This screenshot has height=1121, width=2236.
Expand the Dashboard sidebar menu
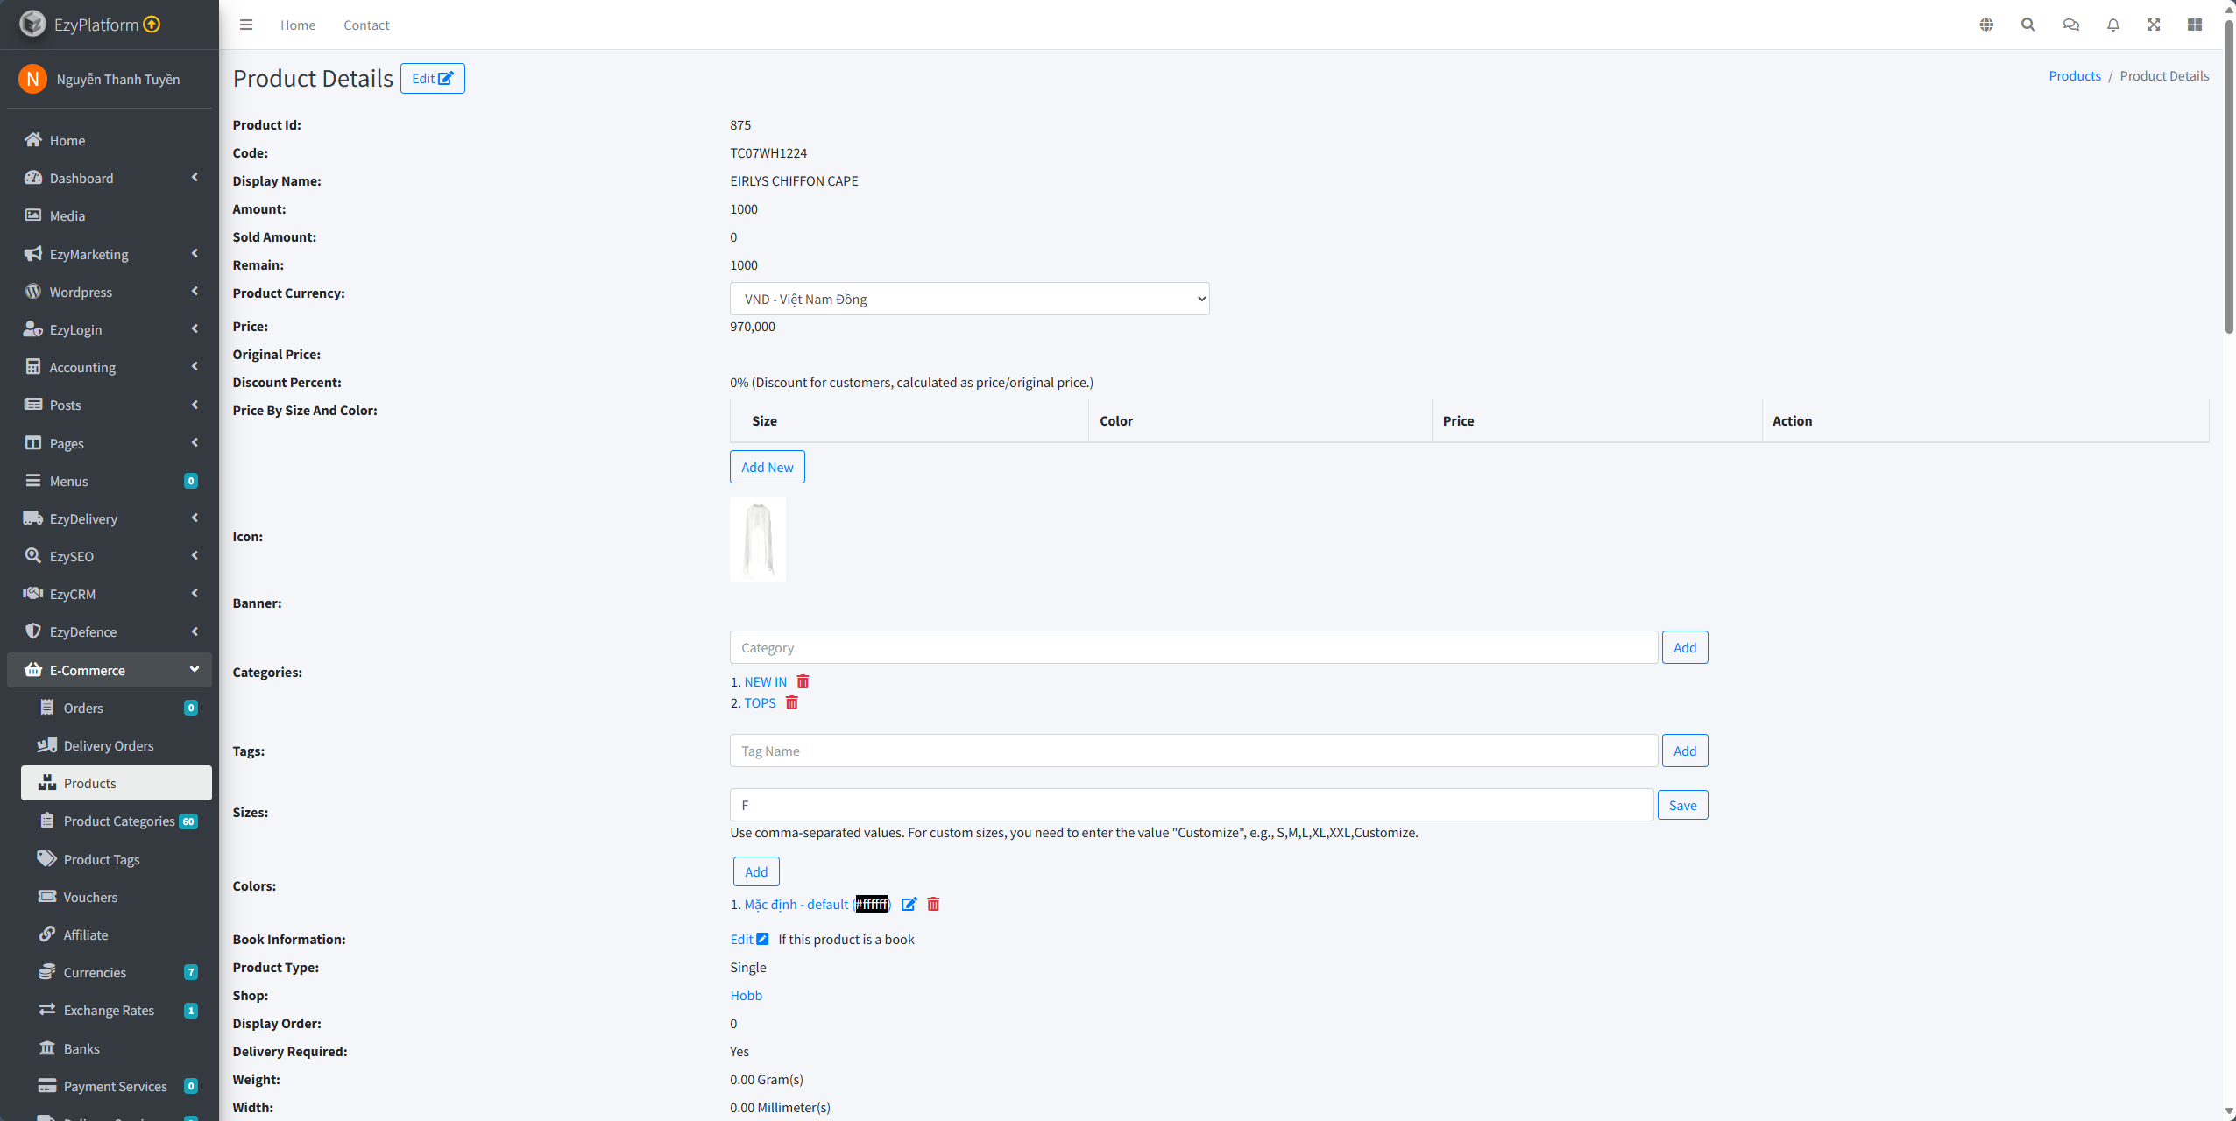[x=110, y=178]
